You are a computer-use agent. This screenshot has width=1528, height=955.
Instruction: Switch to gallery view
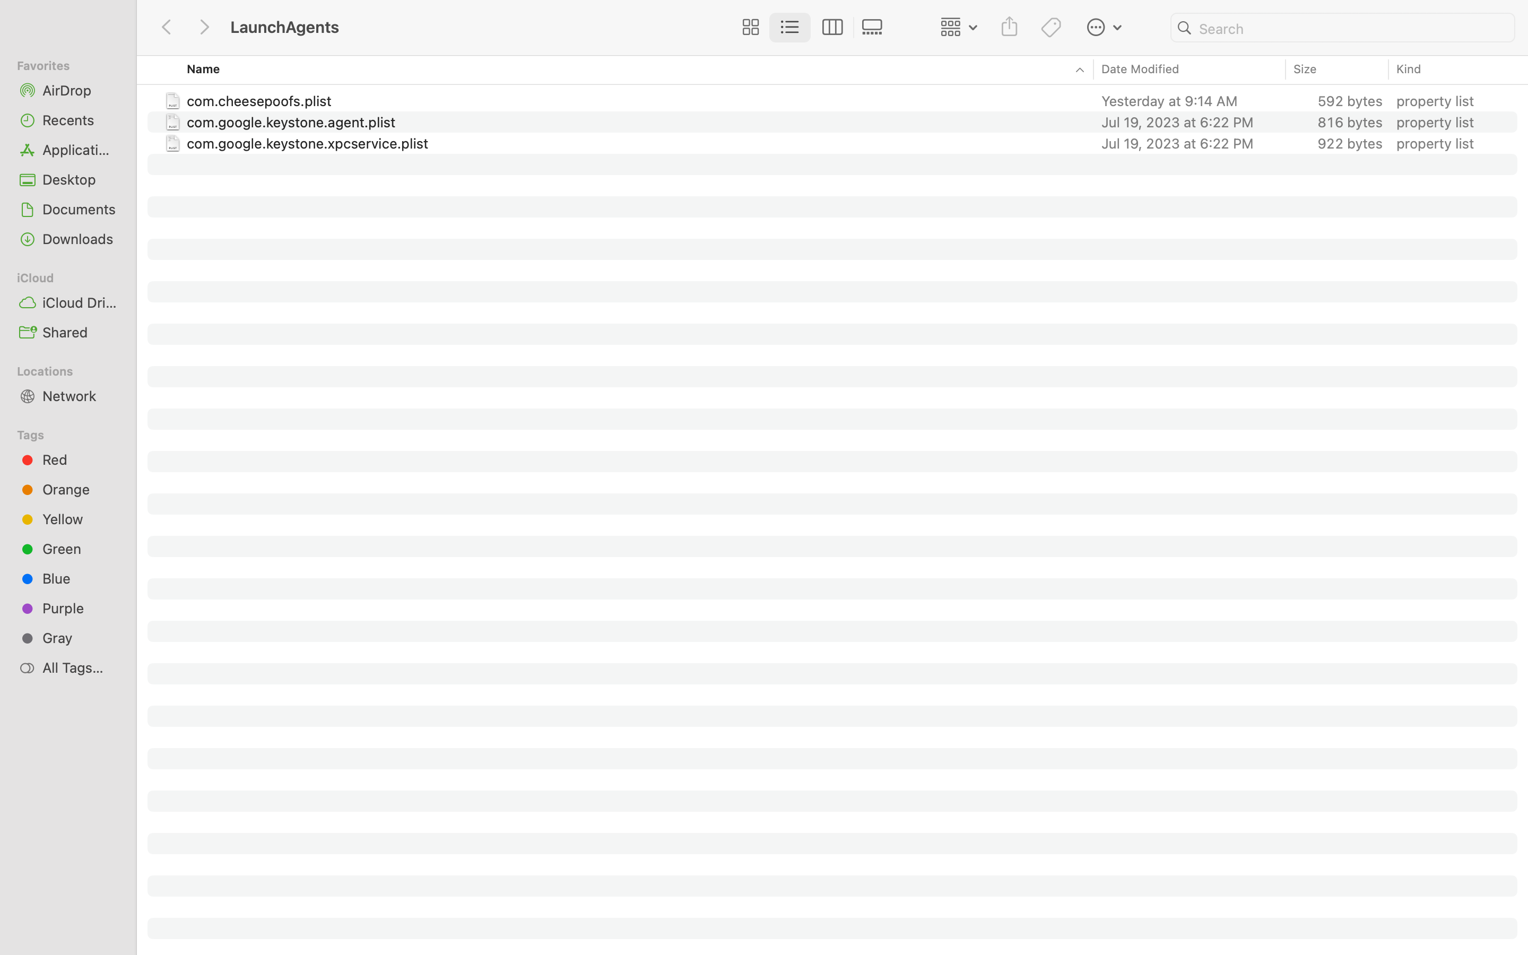tap(873, 27)
